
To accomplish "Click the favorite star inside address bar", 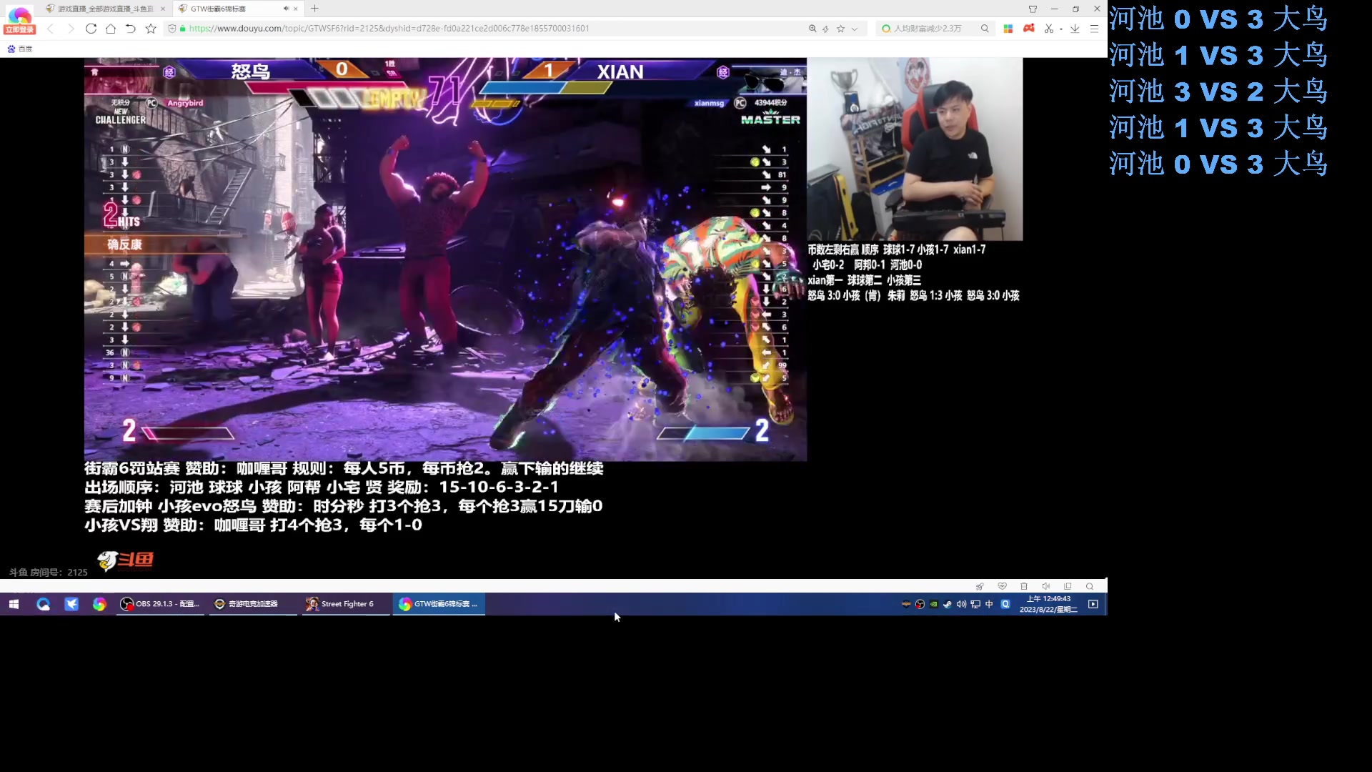I will (x=840, y=29).
